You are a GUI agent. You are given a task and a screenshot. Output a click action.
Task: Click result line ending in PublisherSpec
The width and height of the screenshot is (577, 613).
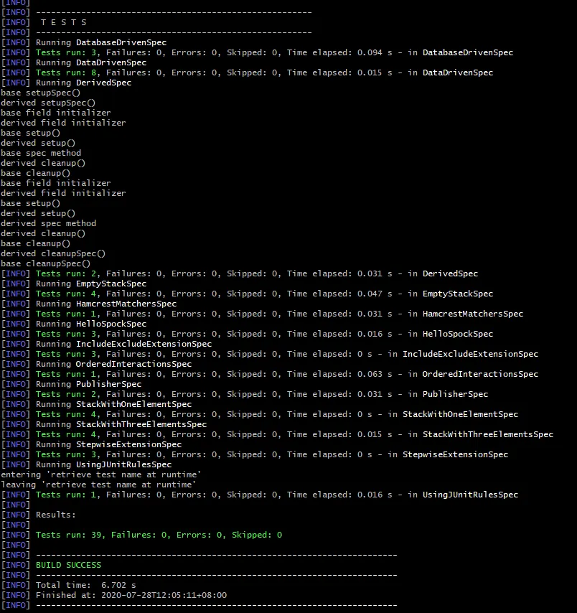[x=245, y=395]
